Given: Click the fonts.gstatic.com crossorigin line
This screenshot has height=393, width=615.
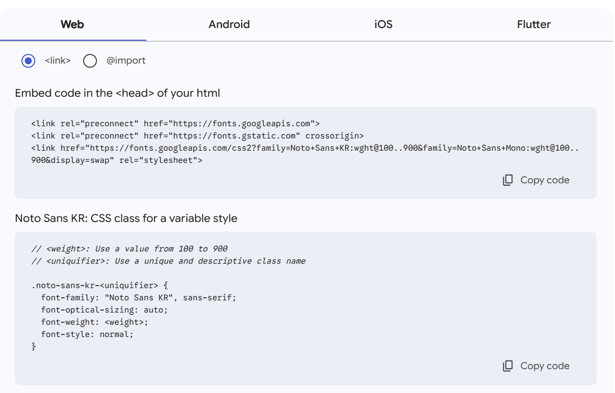Looking at the screenshot, I should 197,135.
